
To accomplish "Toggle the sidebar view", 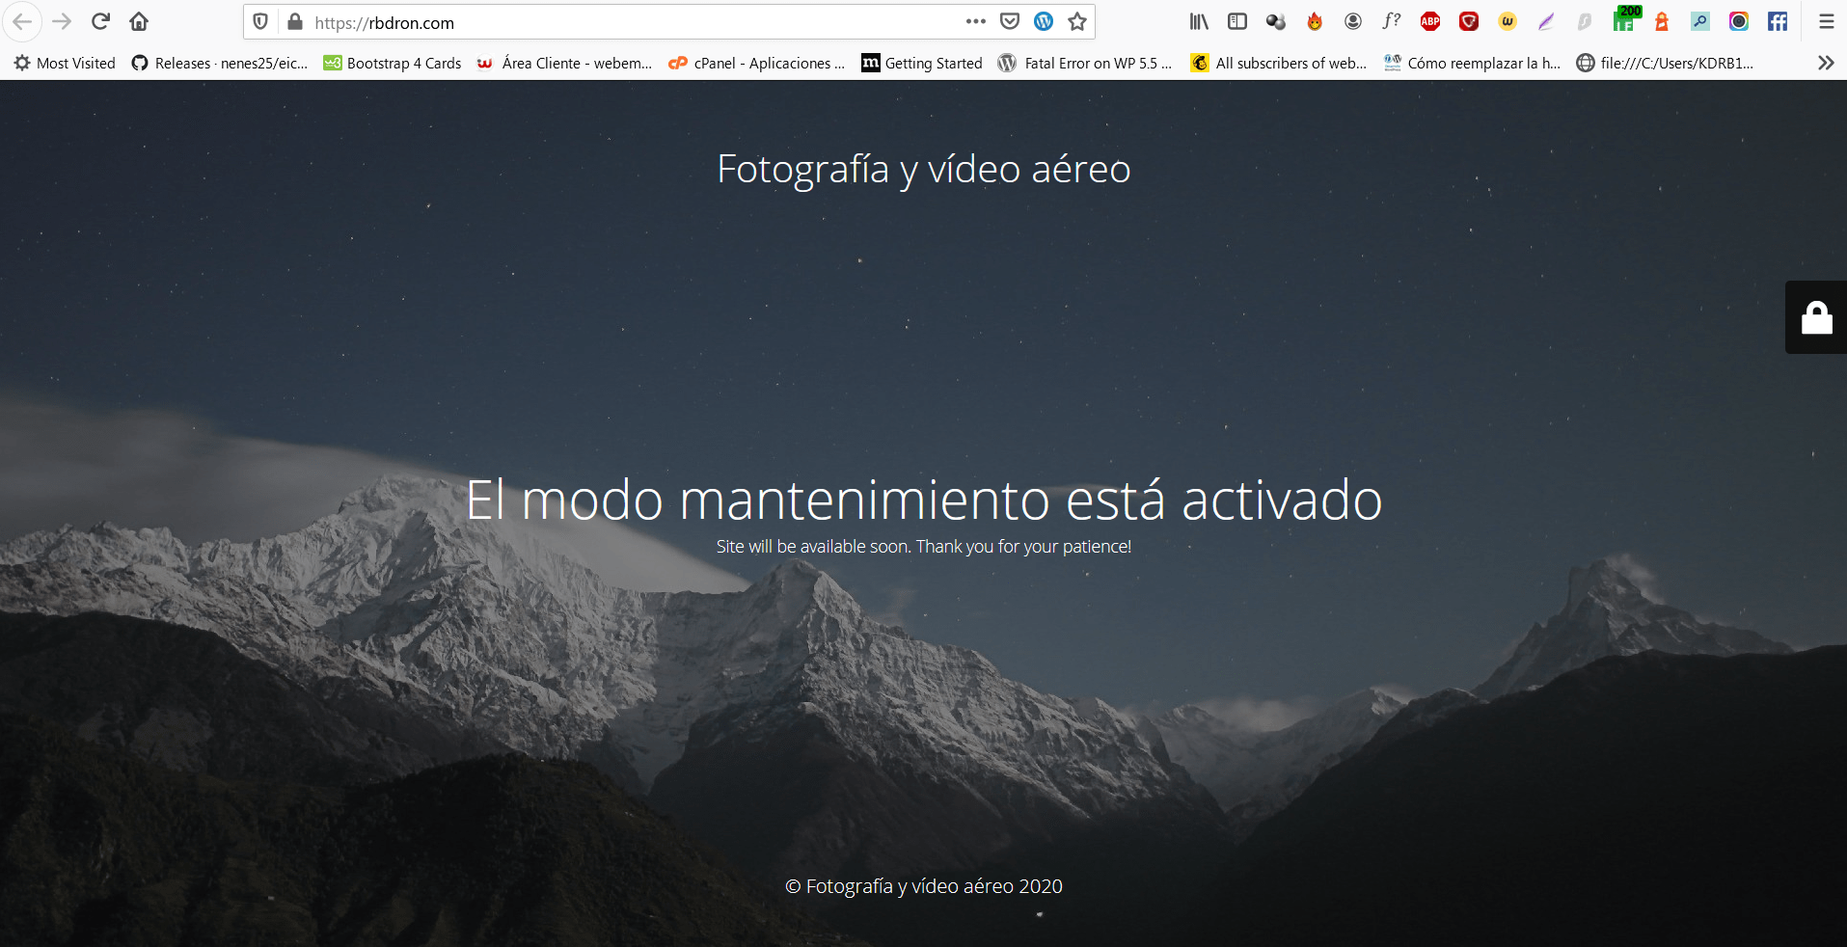I will point(1237,21).
